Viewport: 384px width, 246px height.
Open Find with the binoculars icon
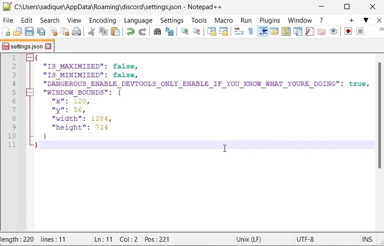coord(157,32)
